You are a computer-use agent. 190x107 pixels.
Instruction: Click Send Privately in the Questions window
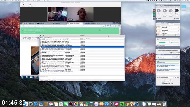44,80
